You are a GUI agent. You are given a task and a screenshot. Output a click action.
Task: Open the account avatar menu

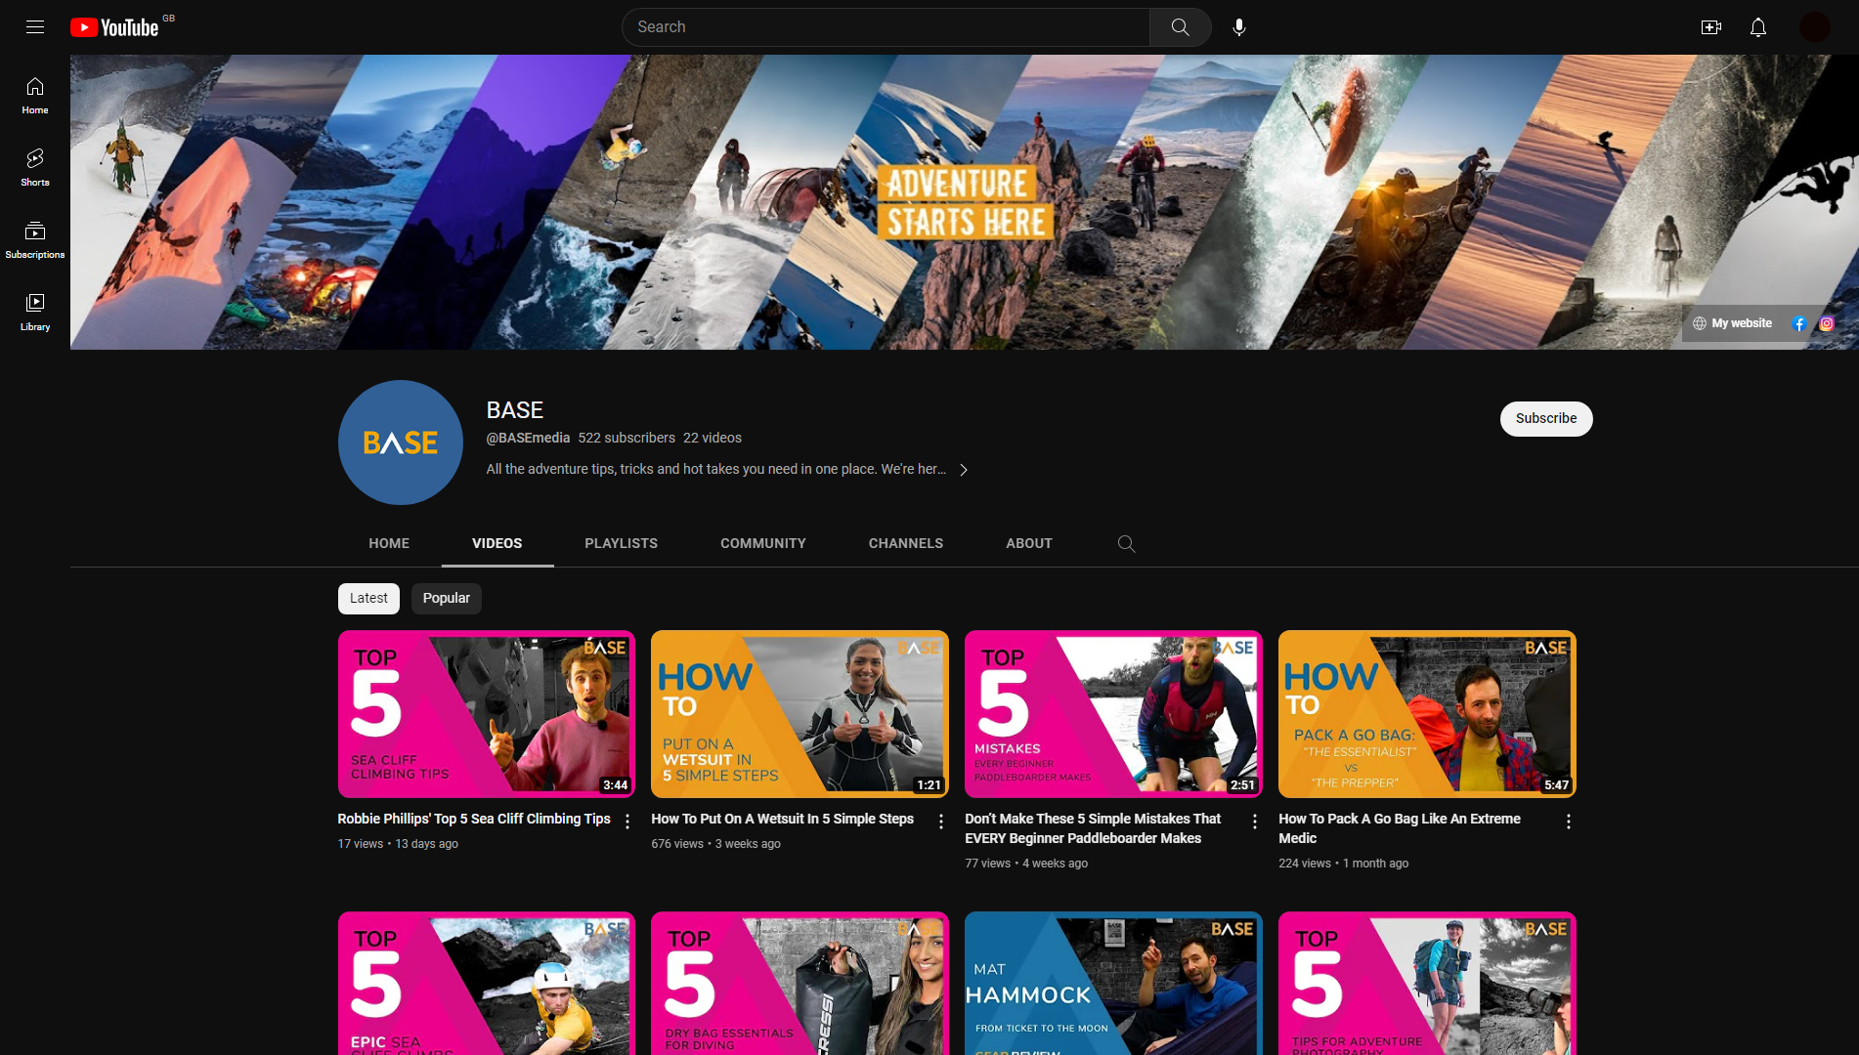coord(1814,27)
